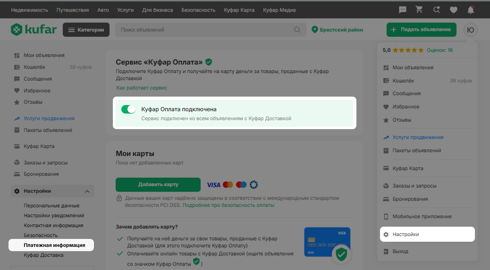Open the shopping cart icon
The height and width of the screenshot is (270, 490).
(419, 10)
